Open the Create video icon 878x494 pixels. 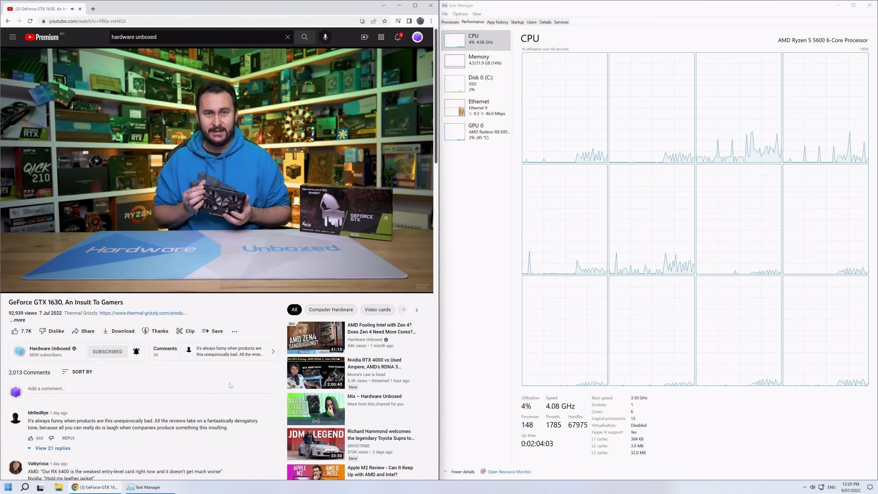[365, 37]
